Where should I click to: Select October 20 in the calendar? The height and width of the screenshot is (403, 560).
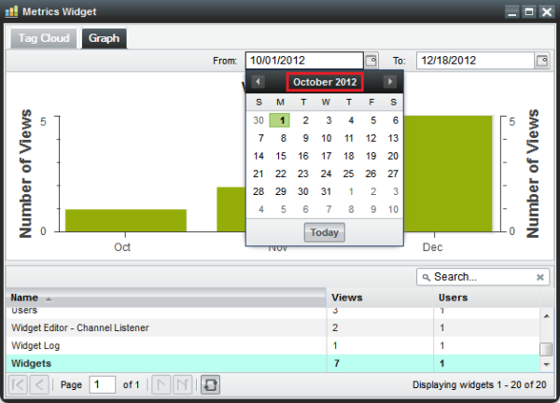point(393,156)
